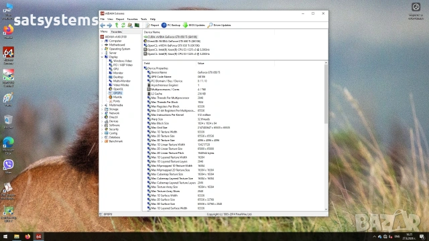The width and height of the screenshot is (429, 241).
Task: Select the Security tree item
Action: coord(114,129)
